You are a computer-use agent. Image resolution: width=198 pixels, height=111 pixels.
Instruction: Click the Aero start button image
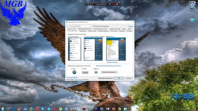click(x=74, y=72)
